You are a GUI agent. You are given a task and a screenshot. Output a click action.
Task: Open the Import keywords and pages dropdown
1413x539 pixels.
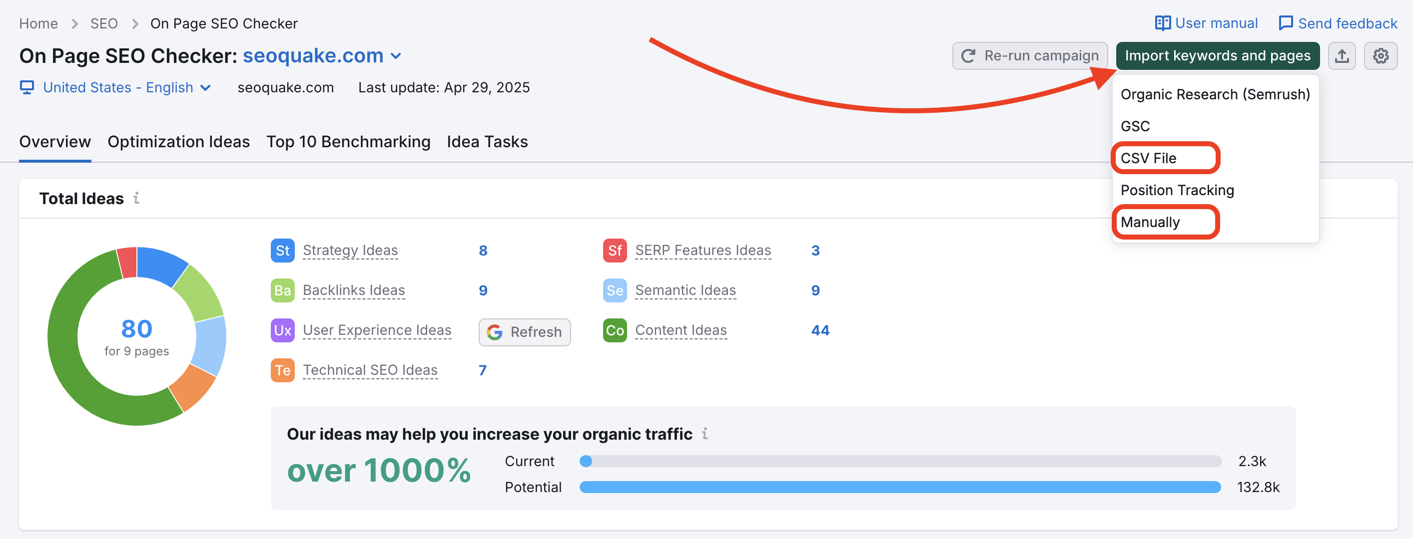(1217, 55)
